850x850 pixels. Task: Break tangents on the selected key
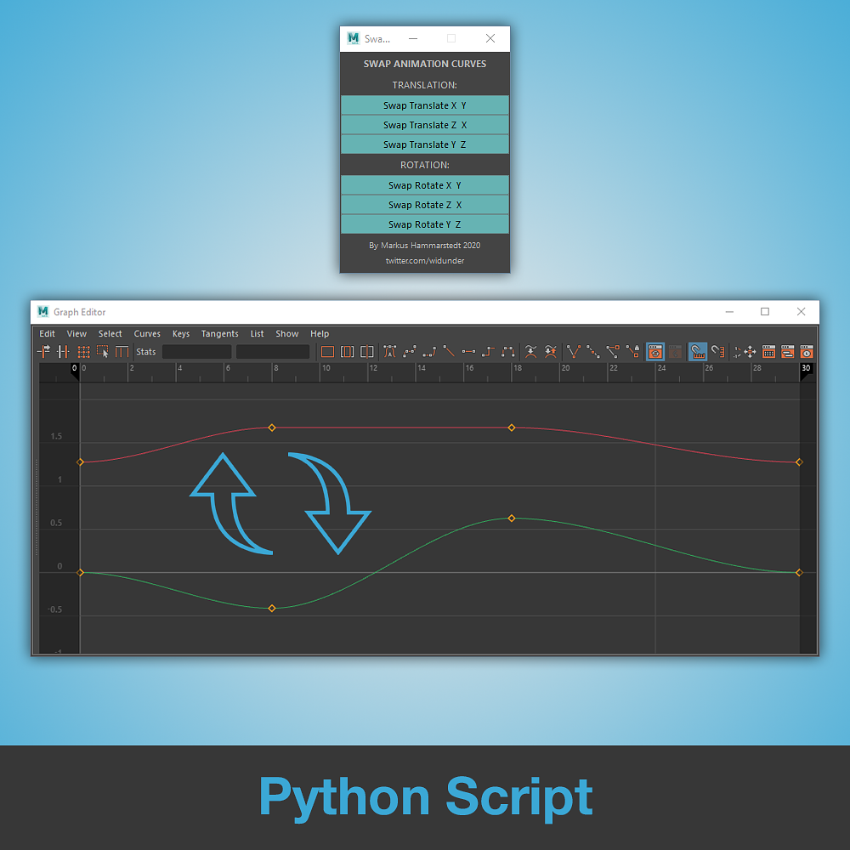pos(572,351)
